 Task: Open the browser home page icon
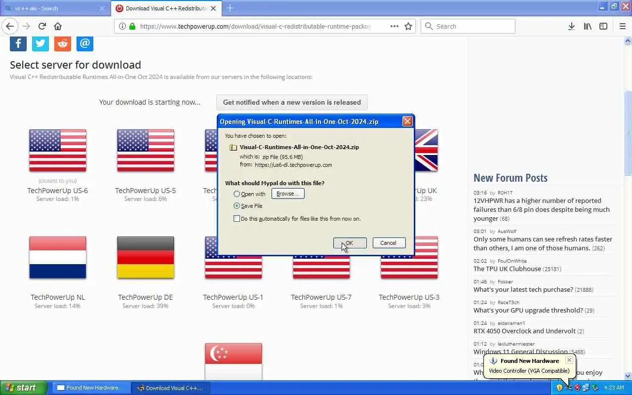point(58,26)
